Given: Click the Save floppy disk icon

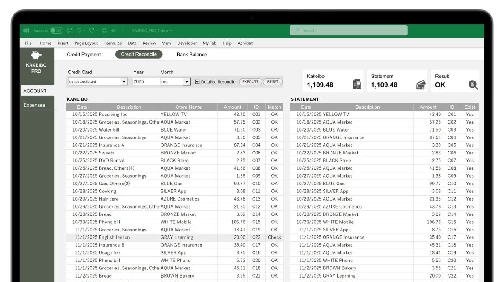Looking at the screenshot, I should click(x=70, y=30).
